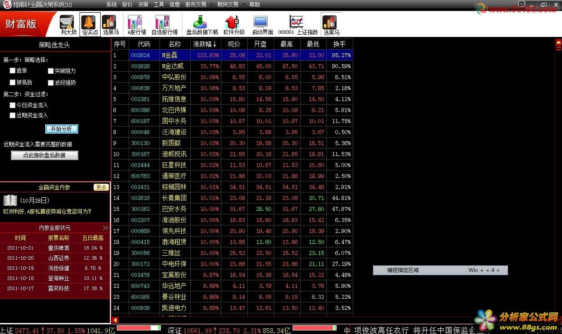Select the 国中水务 row
562x334 pixels.
pos(232,121)
